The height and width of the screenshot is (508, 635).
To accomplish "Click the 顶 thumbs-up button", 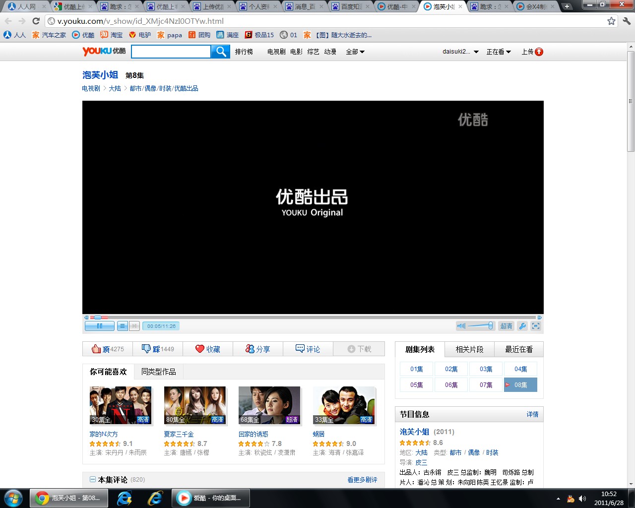I will pyautogui.click(x=108, y=349).
